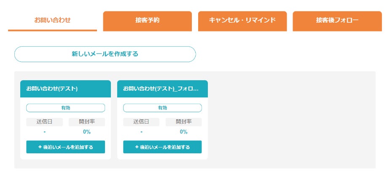Open the お問い合わせ(テスト) card header
This screenshot has height=176, width=390.
click(65, 89)
